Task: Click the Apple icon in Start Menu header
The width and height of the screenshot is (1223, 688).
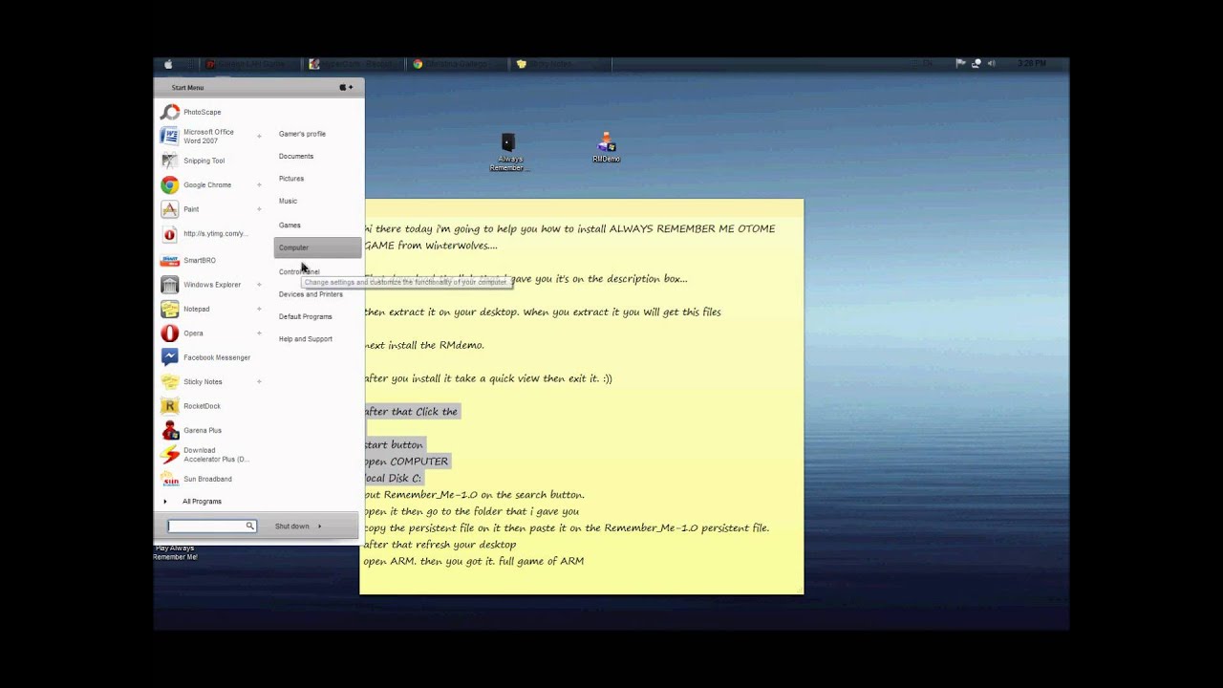Action: [x=344, y=87]
